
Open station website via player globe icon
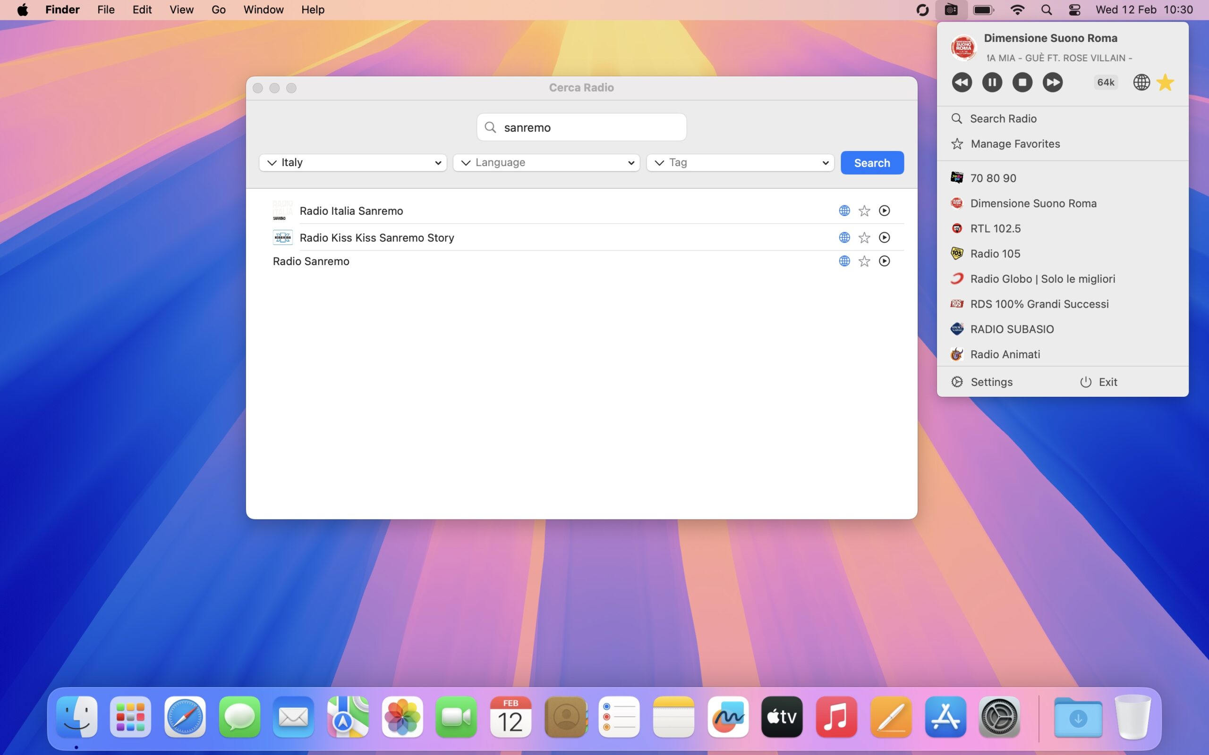pos(1141,83)
